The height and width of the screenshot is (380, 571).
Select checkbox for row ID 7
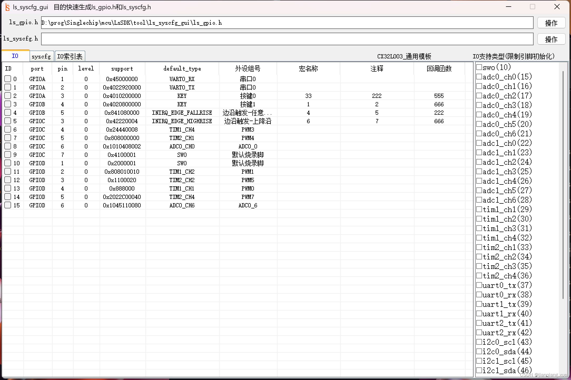click(x=8, y=138)
